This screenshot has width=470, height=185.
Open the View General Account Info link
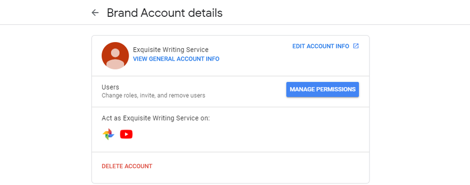(x=176, y=59)
